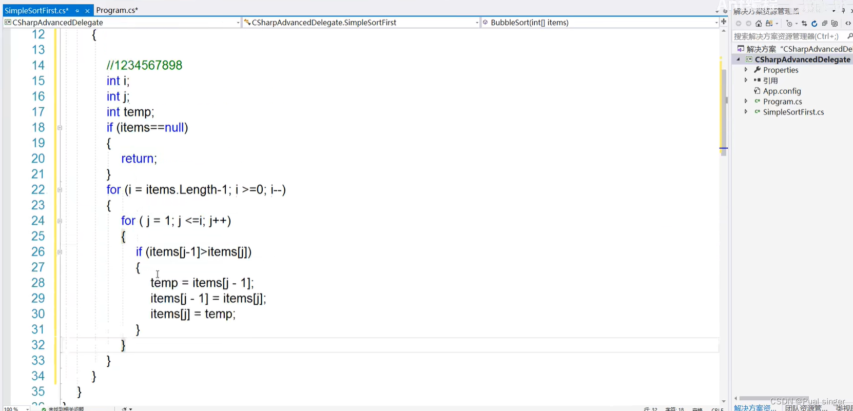
Task: Click 'items[j] = temp;' on line 30
Action: [x=193, y=314]
